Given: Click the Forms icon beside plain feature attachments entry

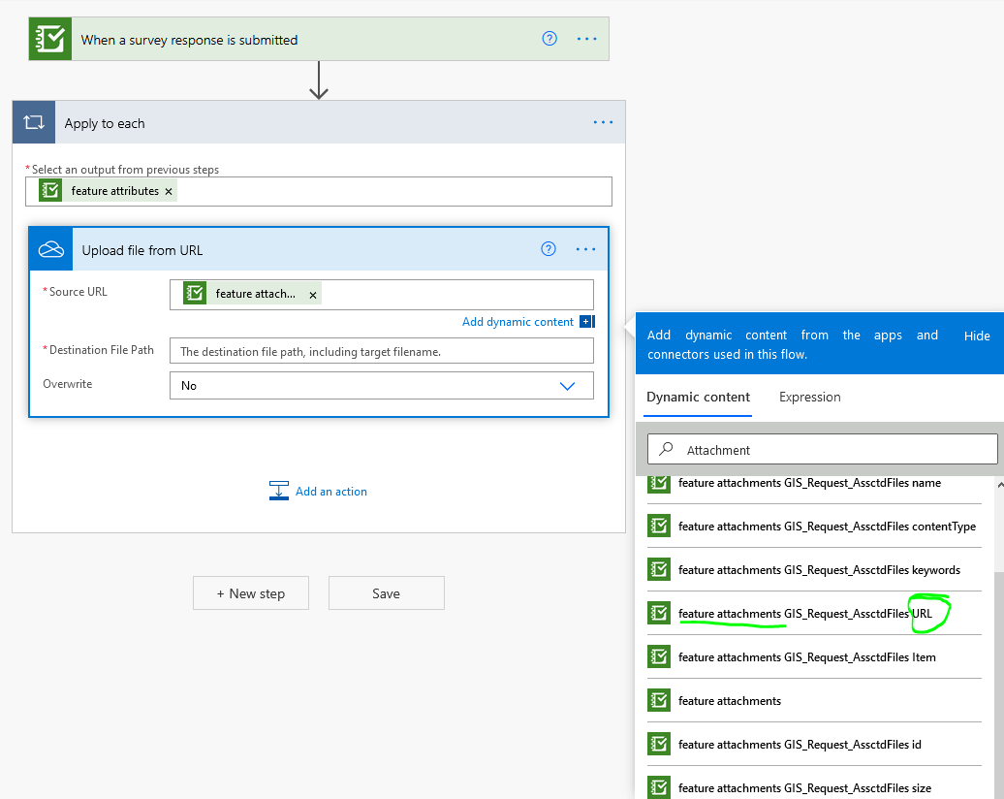Looking at the screenshot, I should click(x=658, y=700).
